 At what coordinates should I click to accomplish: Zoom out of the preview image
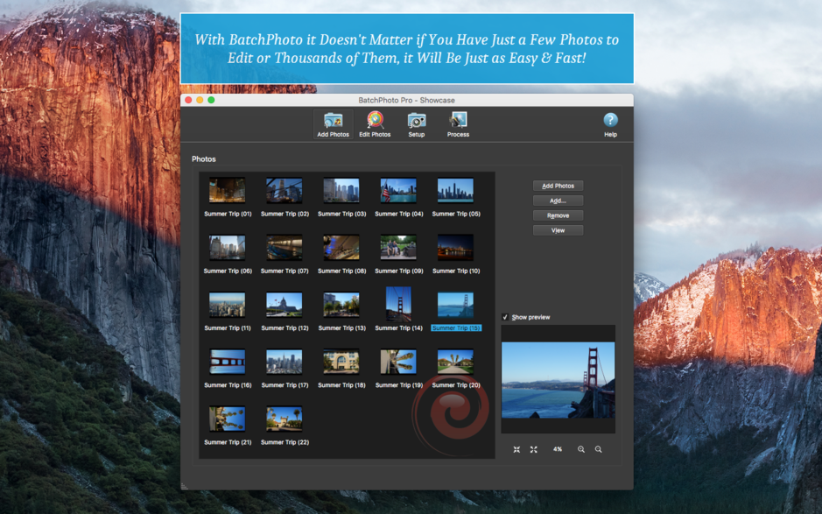[599, 449]
